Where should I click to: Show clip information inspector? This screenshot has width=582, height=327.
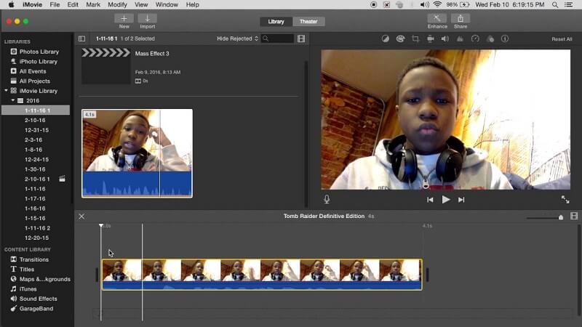coord(505,39)
